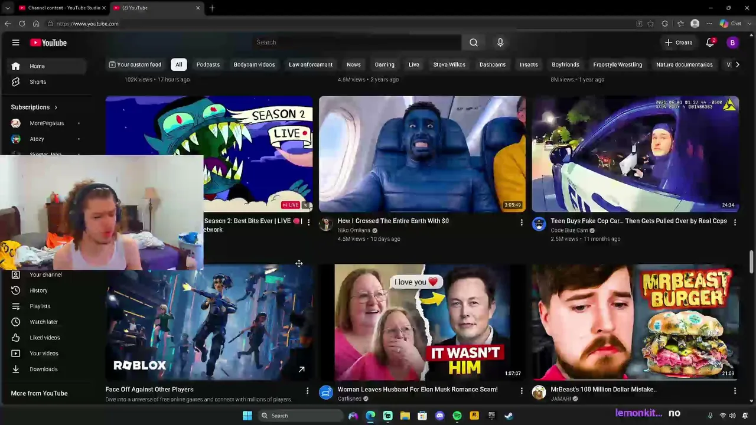Click the browser home icon
The image size is (756, 425).
click(x=36, y=24)
